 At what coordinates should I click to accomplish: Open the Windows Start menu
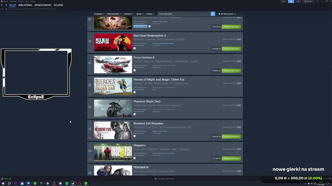click(3, 183)
